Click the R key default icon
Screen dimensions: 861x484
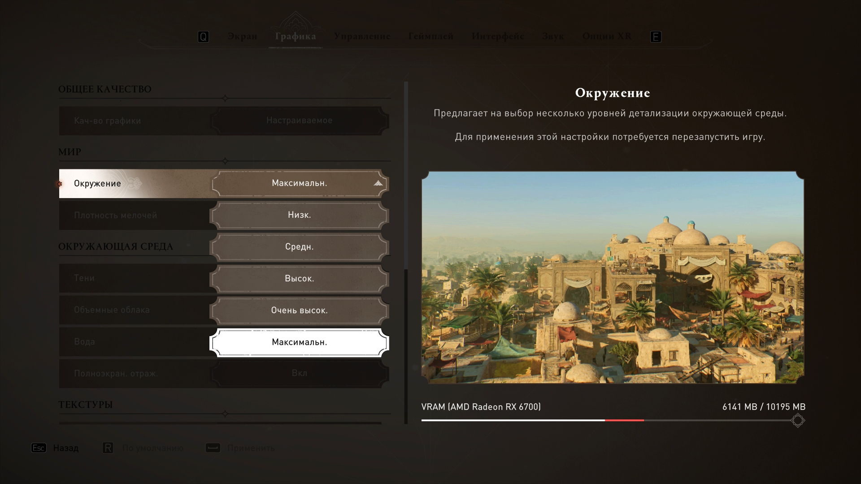pyautogui.click(x=108, y=448)
